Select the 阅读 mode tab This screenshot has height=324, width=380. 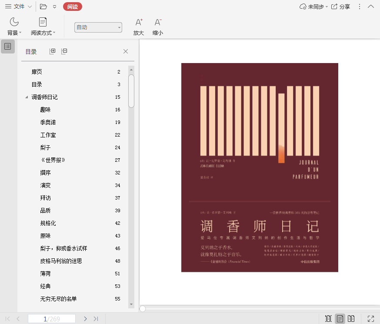(x=72, y=7)
